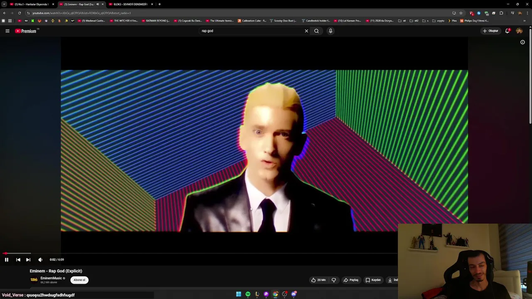Show more bookmarks via overflow chevron
The width and height of the screenshot is (532, 299).
click(525, 21)
